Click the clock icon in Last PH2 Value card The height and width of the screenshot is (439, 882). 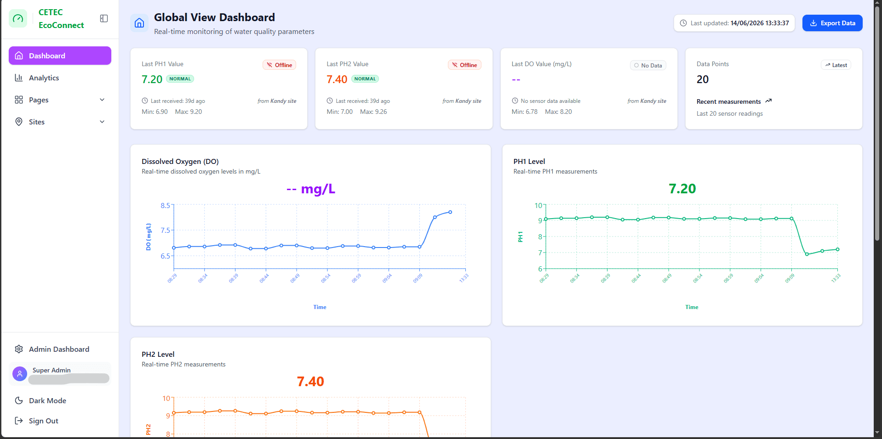point(330,101)
